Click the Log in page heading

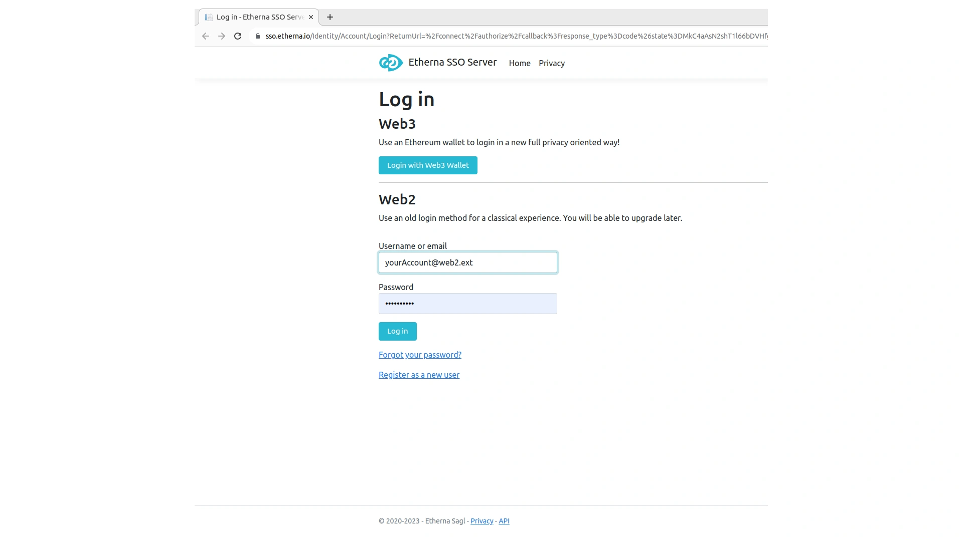(x=406, y=99)
